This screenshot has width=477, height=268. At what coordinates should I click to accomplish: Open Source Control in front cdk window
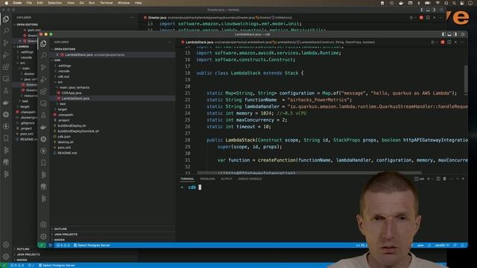pos(43,68)
